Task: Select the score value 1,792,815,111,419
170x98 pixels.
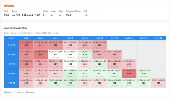Action: [x=26, y=15]
